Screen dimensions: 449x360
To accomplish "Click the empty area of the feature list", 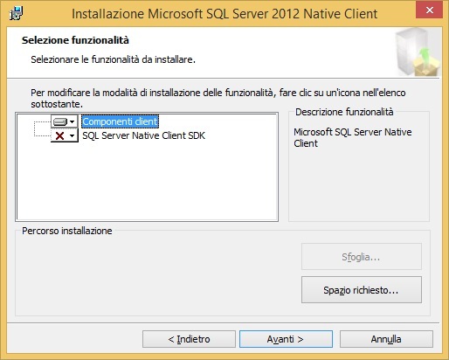I will click(147, 181).
